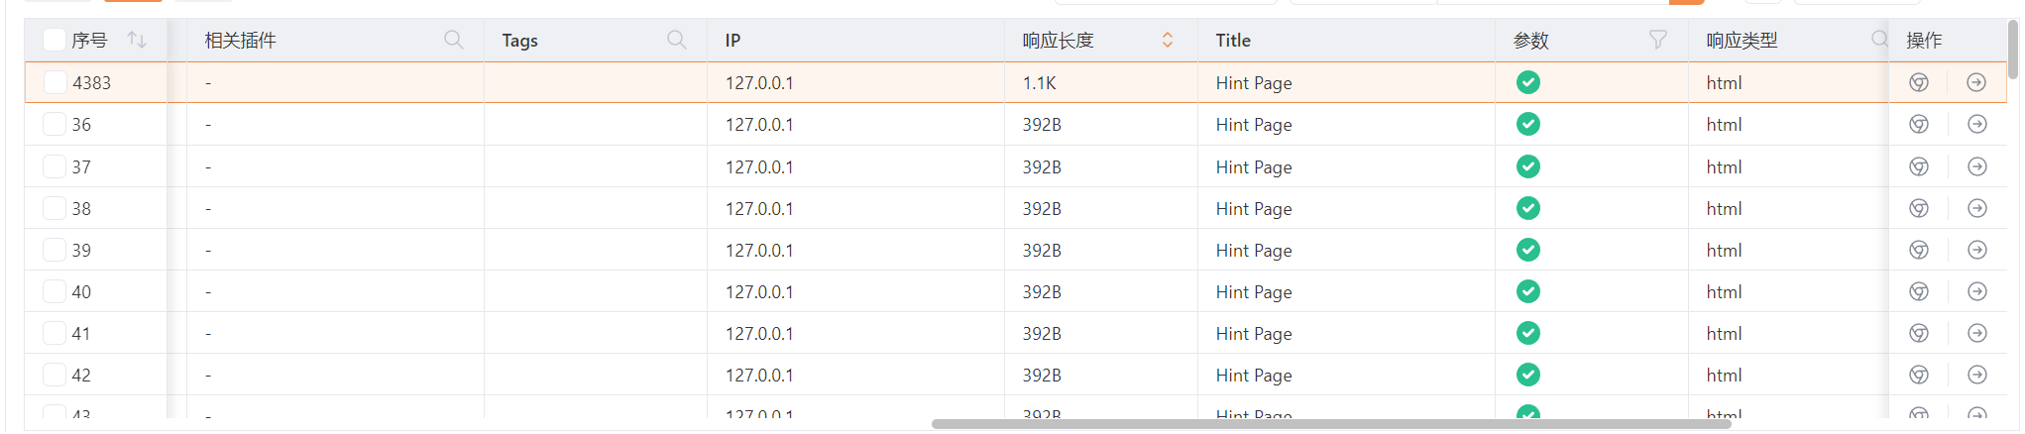Screen dimensions: 2025x434
Task: Open search for the 响应类型 column
Action: 1878,40
